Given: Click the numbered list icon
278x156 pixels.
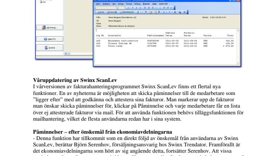Looking at the screenshot, I should (x=160, y=8).
